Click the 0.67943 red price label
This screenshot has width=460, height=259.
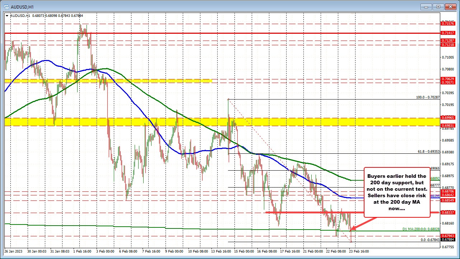point(447,236)
